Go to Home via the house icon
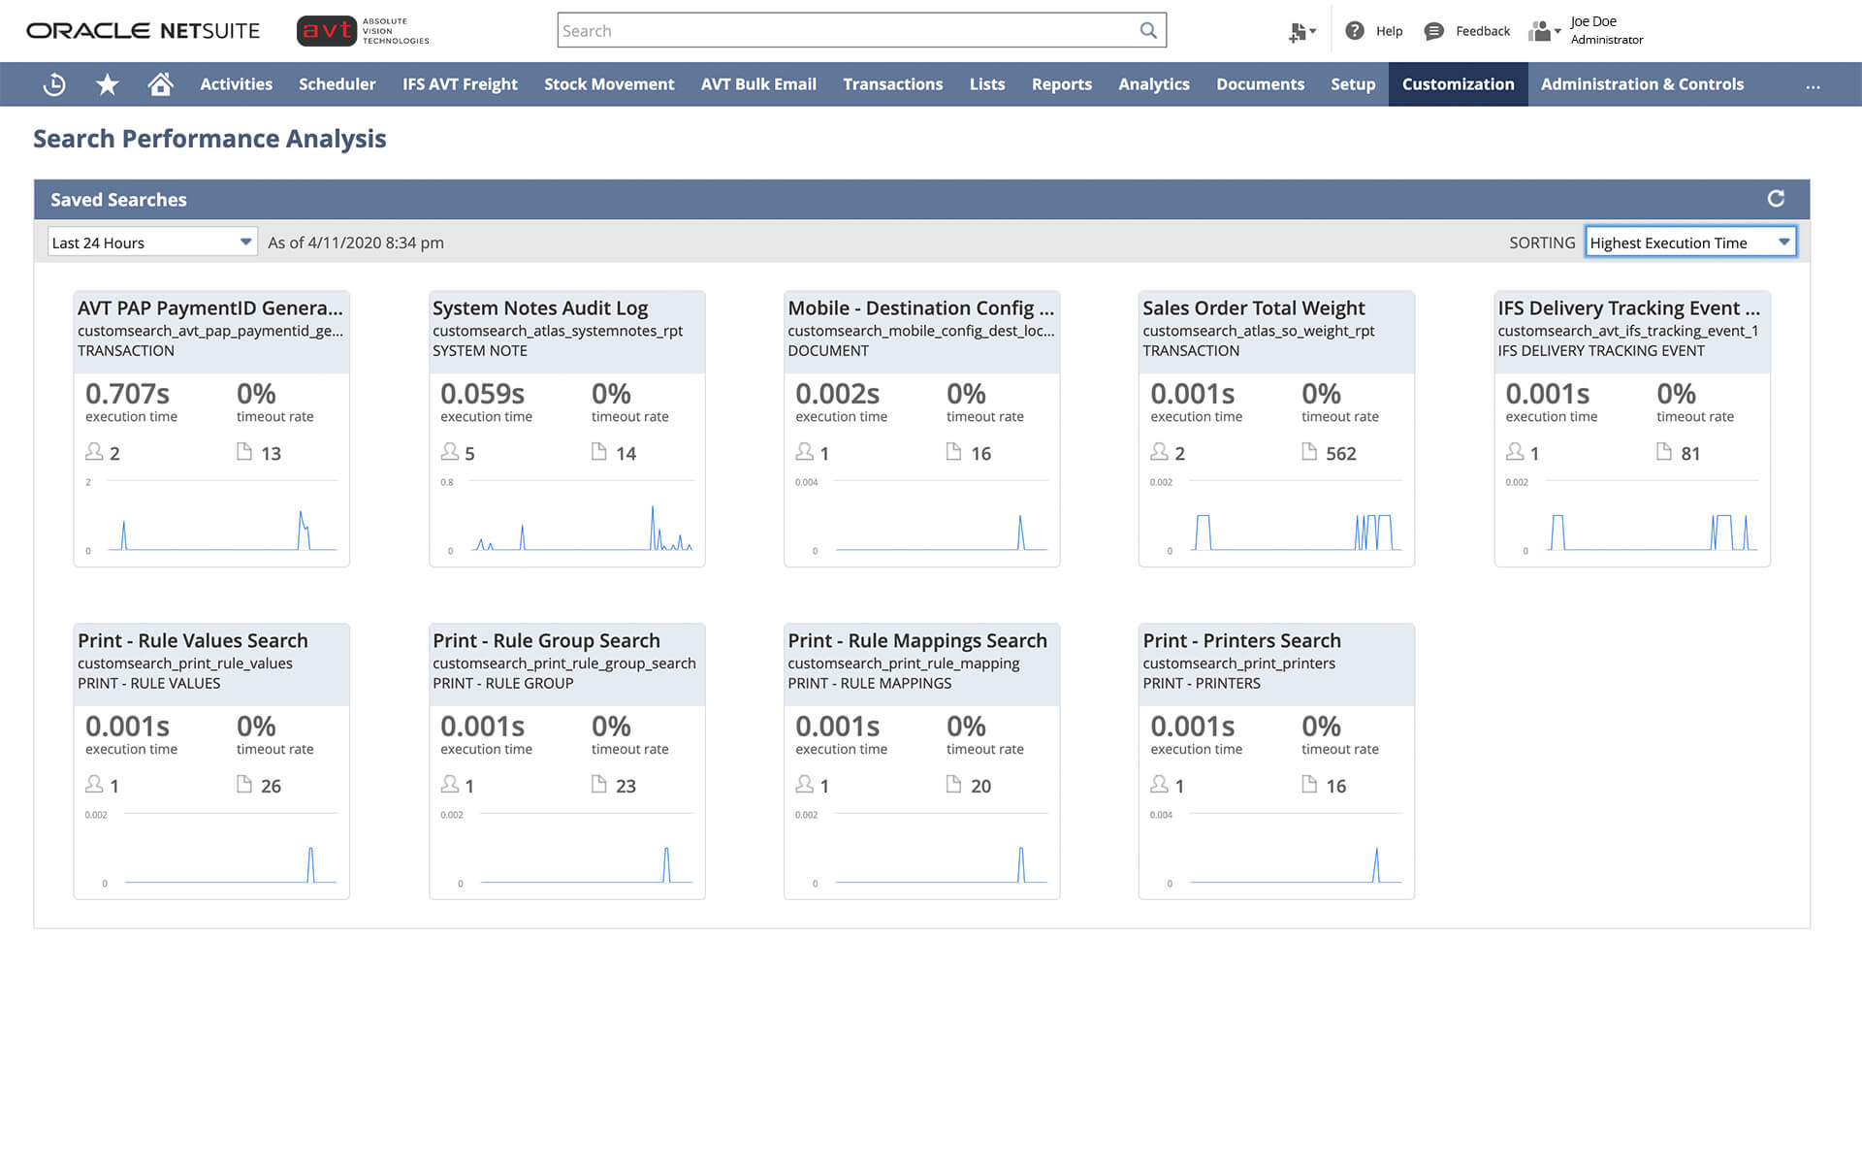Viewport: 1862px width, 1164px height. click(x=160, y=84)
